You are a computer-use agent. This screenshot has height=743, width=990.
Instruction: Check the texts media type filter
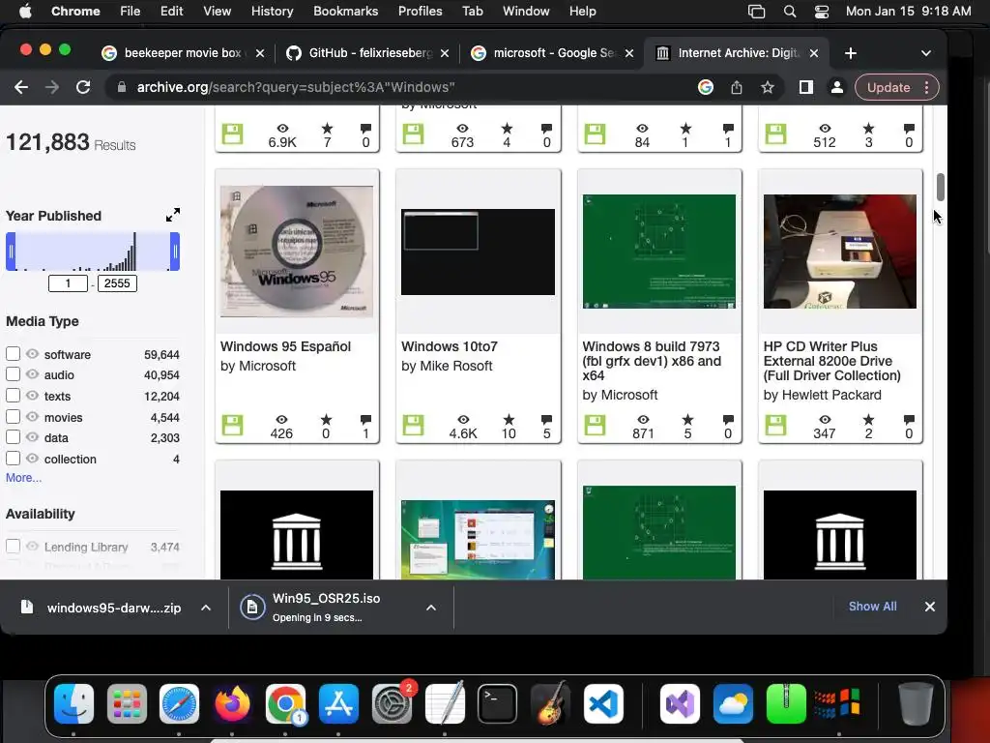tap(13, 396)
